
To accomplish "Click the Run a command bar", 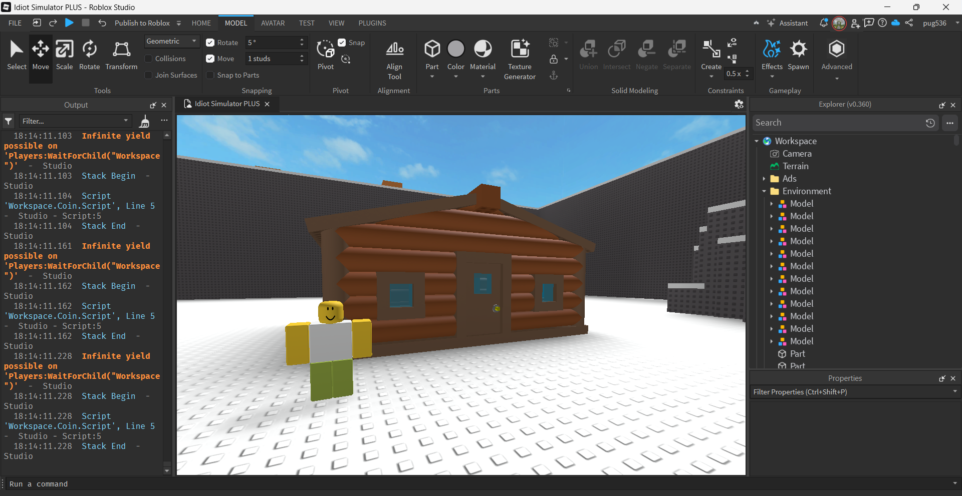I will tap(478, 484).
